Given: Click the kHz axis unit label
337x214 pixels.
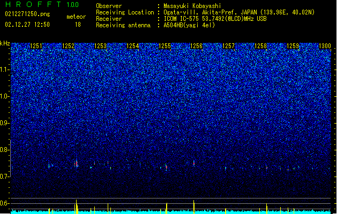Looking at the screenshot, I should [x=5, y=43].
